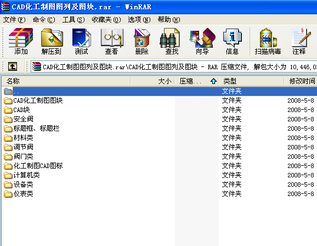Click the 解压到 (Extract to) toolbar icon
317x246 pixels.
point(52,42)
